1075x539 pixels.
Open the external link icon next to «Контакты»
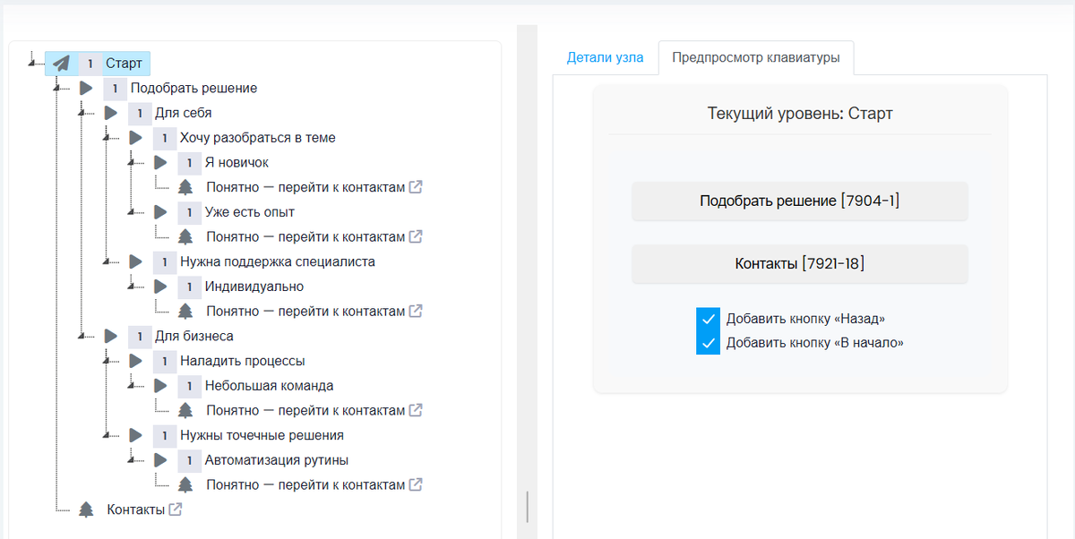tap(176, 509)
